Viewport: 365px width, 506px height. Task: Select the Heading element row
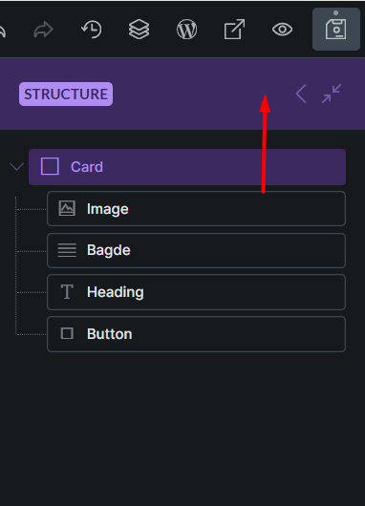(x=197, y=292)
